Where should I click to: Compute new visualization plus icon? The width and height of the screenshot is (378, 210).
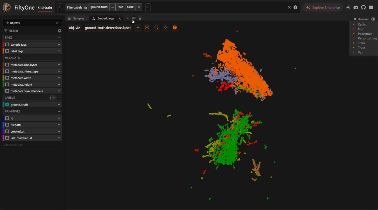(138, 28)
